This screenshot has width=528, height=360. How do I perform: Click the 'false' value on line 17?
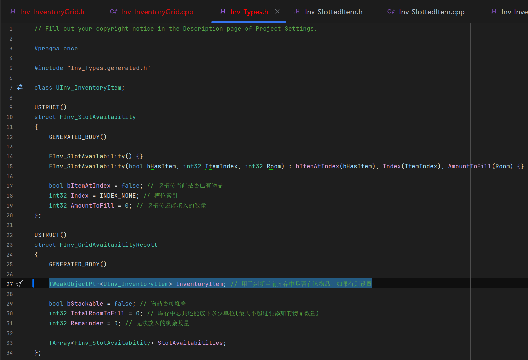point(131,186)
